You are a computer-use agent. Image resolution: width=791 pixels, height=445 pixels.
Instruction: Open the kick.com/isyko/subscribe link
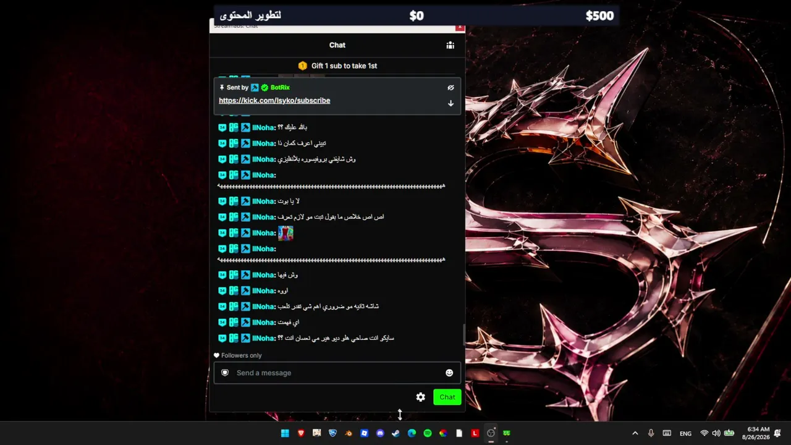(274, 101)
